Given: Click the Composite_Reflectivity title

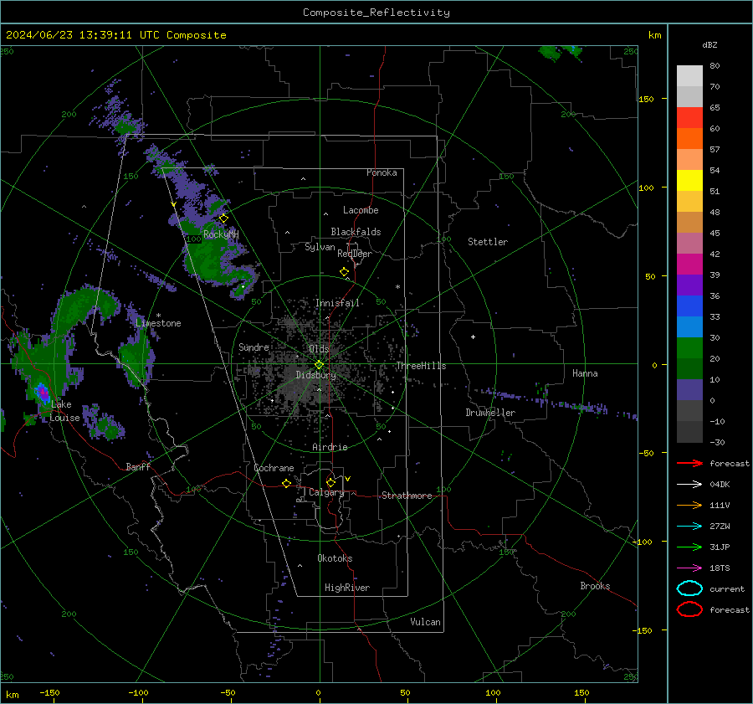Looking at the screenshot, I should click(376, 13).
